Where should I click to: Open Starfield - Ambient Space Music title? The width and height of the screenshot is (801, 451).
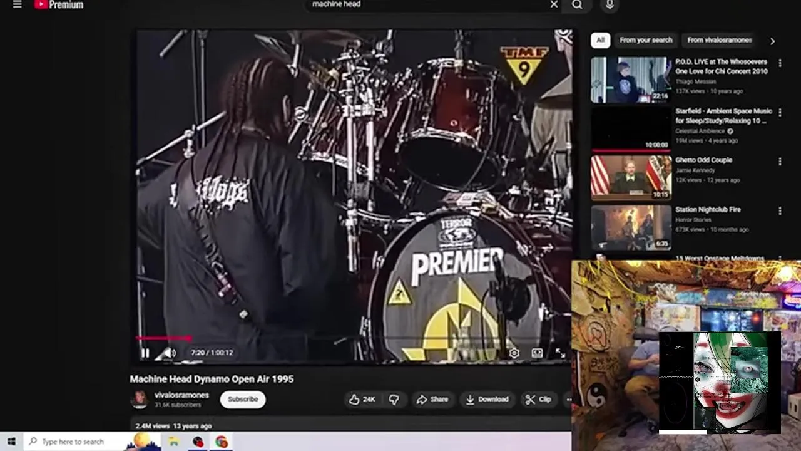point(723,116)
